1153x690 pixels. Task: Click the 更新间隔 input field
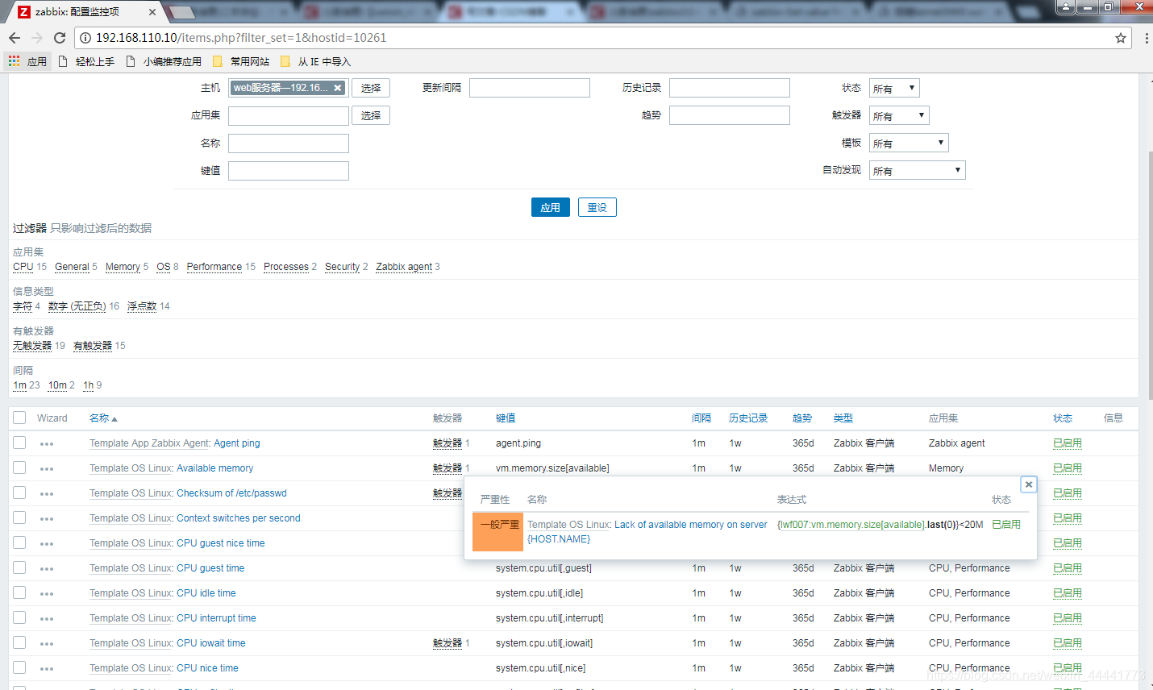(530, 88)
